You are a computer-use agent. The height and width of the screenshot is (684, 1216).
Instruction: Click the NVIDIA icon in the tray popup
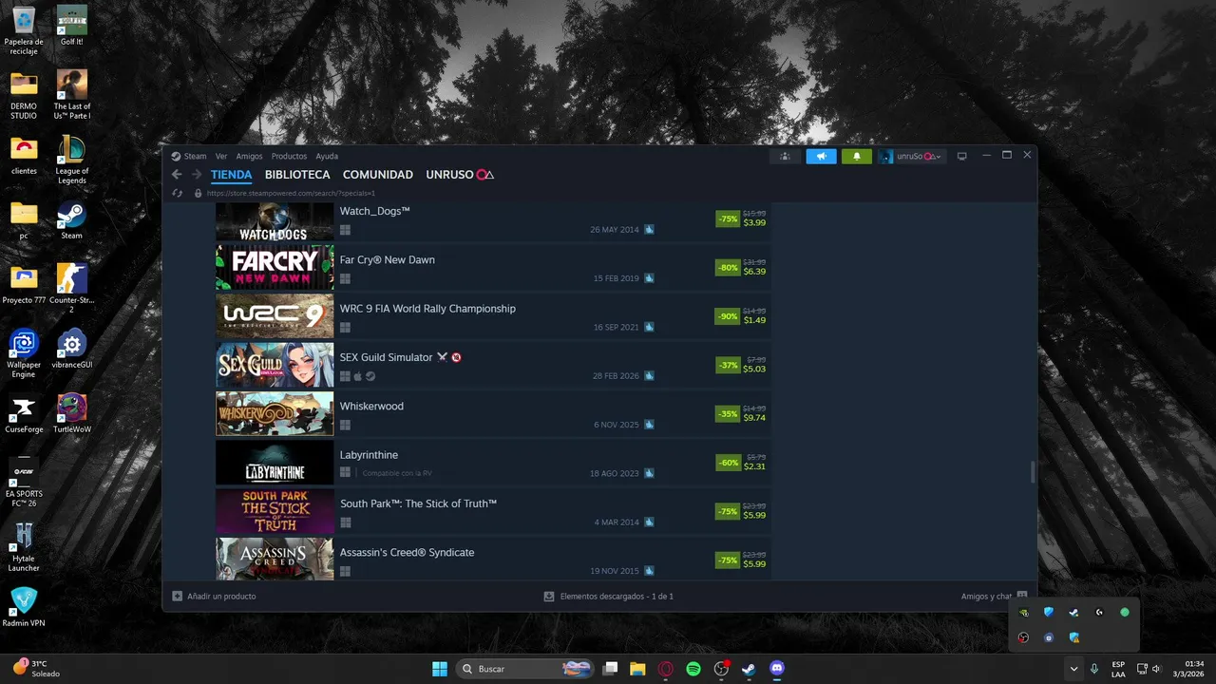(1023, 613)
